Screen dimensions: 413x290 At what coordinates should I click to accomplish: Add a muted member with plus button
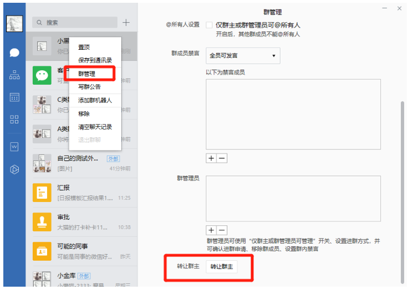[x=211, y=158]
